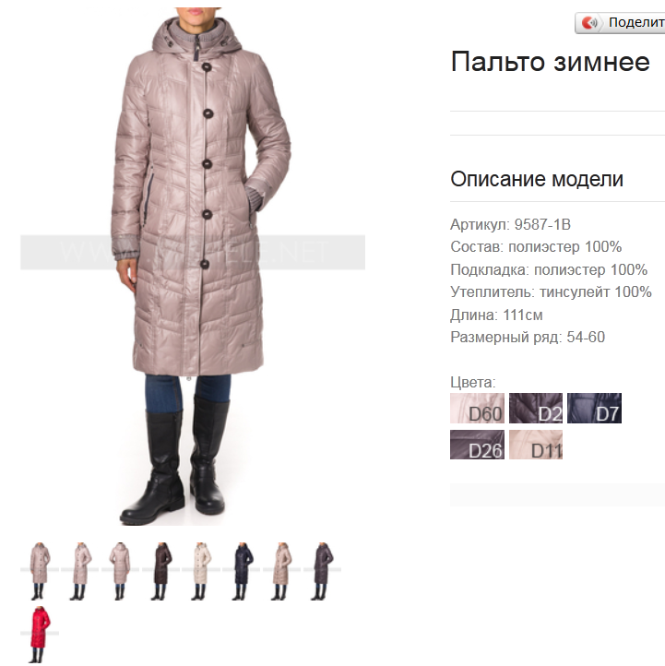Pick the D26 grey-purple color swatch

click(x=477, y=445)
